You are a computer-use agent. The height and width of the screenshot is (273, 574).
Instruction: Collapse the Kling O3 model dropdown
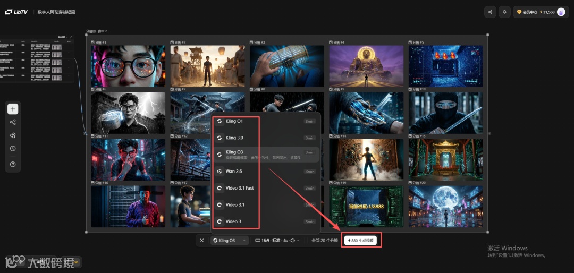(230, 241)
